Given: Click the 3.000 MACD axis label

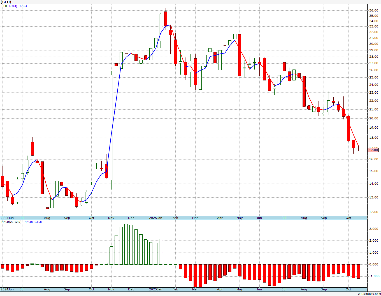Looking at the screenshot, I should [374, 229].
